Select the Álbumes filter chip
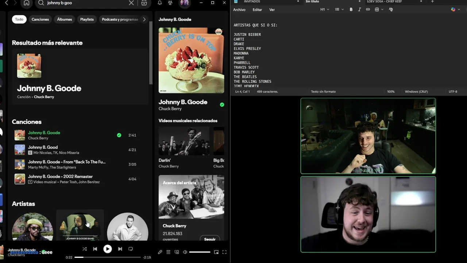Screen dimensions: 467x263 [65, 19]
